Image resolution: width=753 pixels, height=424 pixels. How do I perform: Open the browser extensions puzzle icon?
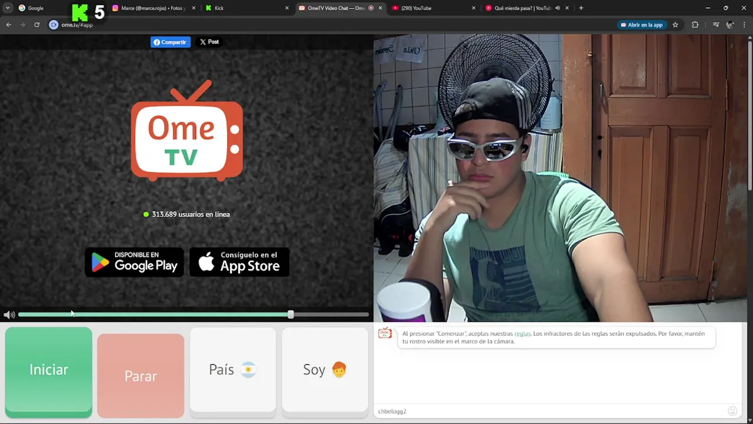click(x=695, y=25)
